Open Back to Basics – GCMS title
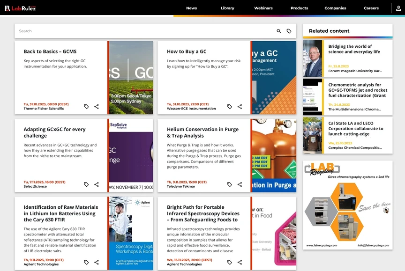The width and height of the screenshot is (405, 271). point(50,51)
